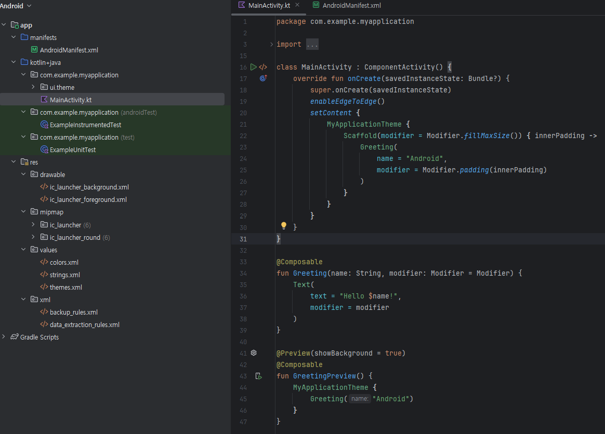Image resolution: width=605 pixels, height=434 pixels.
Task: Click the ic_launcher_background.xml file icon
Action: coord(44,187)
